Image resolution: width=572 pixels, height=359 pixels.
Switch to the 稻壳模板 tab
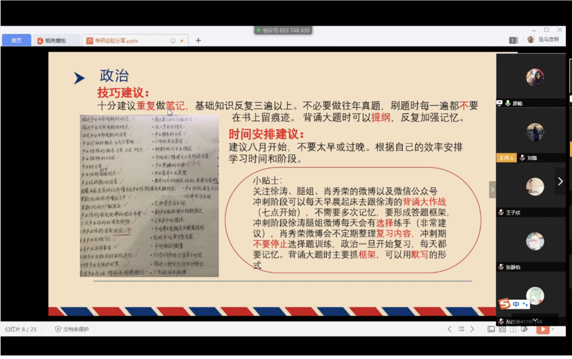(x=52, y=41)
